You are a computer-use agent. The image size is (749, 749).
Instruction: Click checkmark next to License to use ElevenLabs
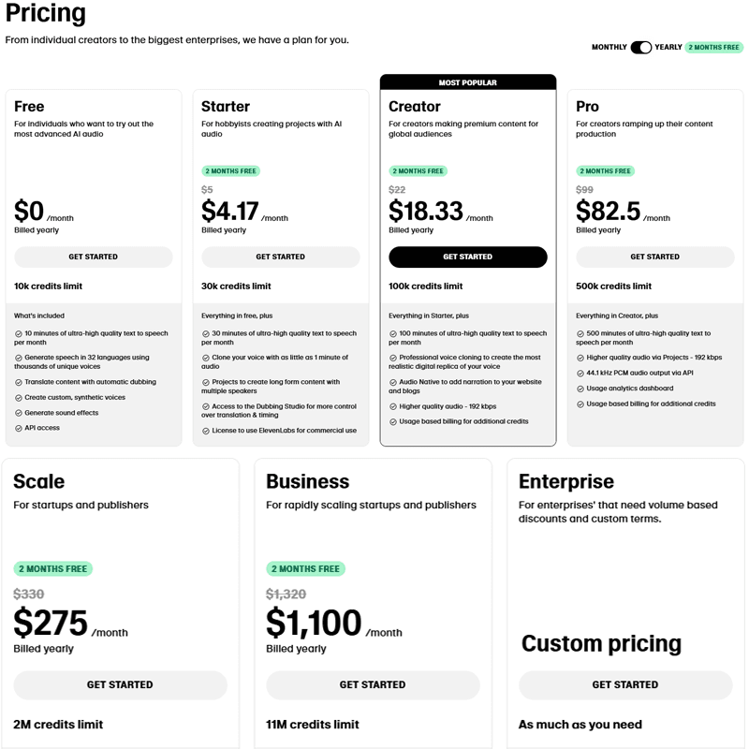pyautogui.click(x=206, y=431)
